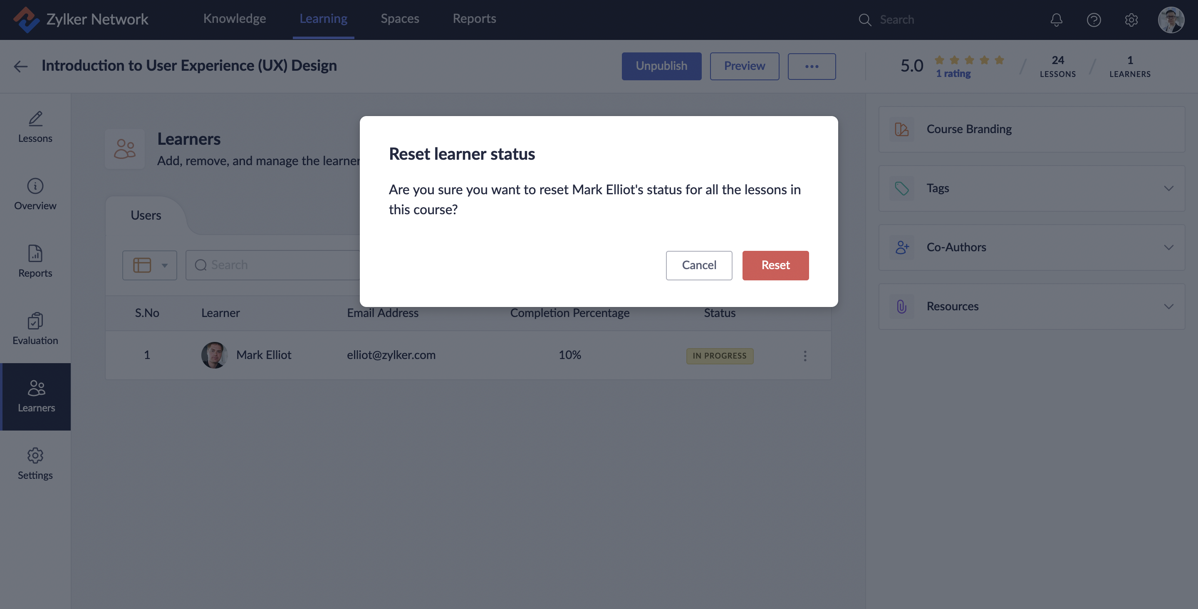Image resolution: width=1198 pixels, height=609 pixels.
Task: Select the Users tab
Action: 146,215
